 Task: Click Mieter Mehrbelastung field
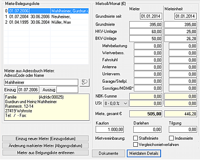tap(148, 46)
